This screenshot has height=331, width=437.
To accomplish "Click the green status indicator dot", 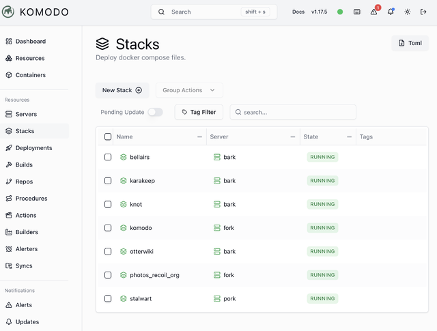I will tap(340, 12).
